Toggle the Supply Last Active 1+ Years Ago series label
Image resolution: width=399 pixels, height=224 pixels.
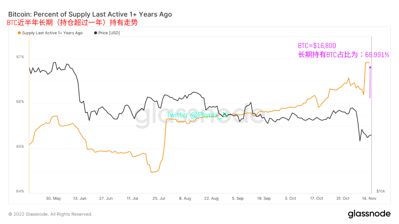(x=52, y=33)
